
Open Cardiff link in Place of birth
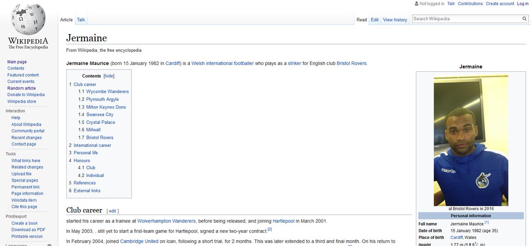(457, 238)
